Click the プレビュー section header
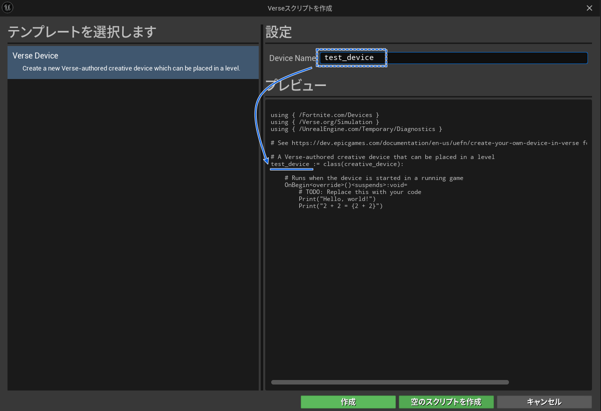This screenshot has width=601, height=411. [295, 84]
